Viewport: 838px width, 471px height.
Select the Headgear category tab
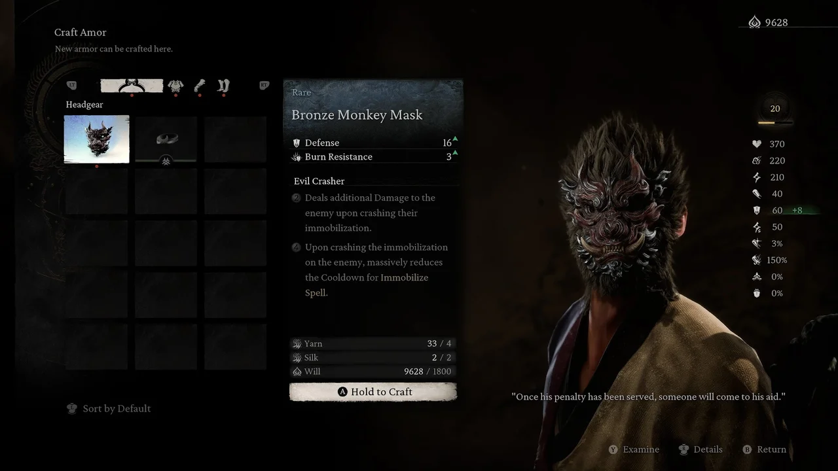132,86
